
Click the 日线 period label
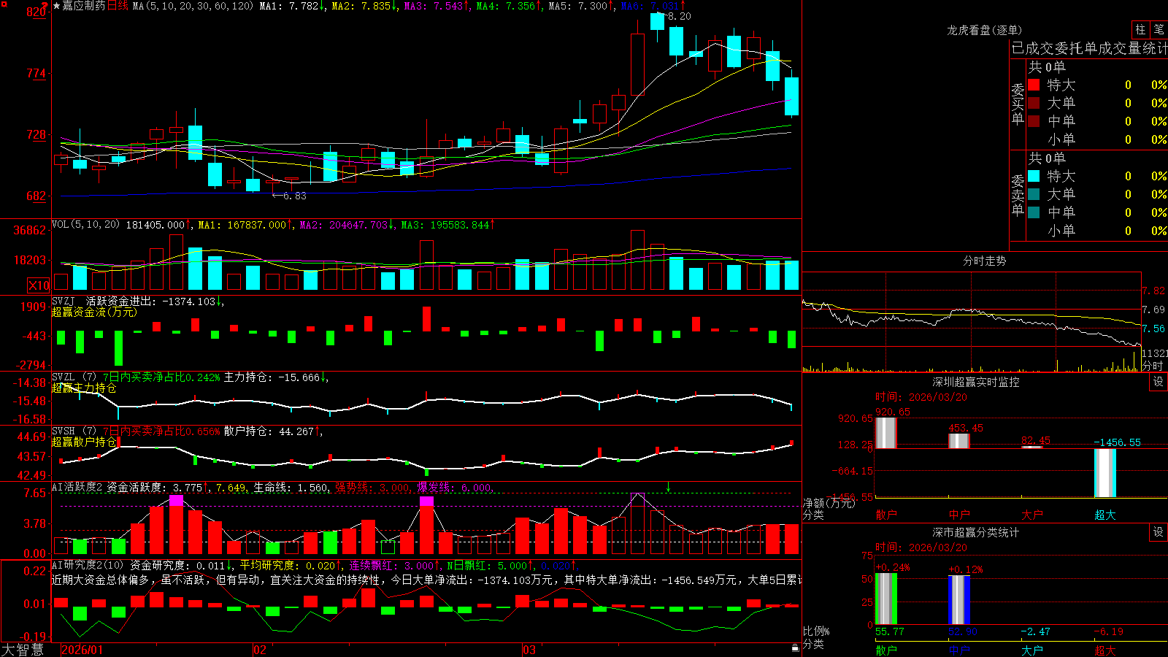pos(118,6)
